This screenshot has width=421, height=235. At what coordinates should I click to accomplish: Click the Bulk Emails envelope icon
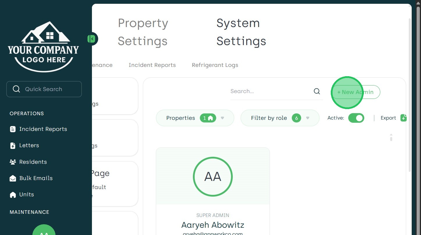(x=13, y=178)
